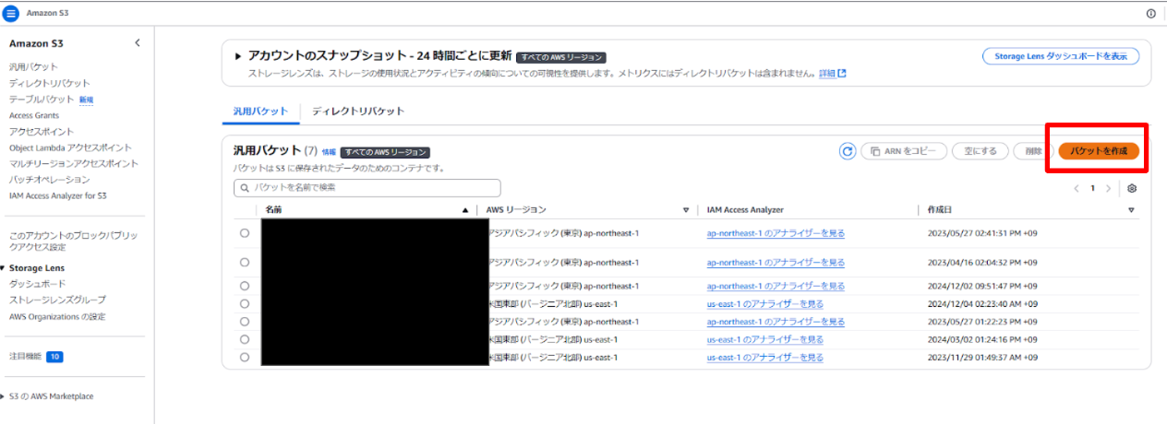Collapse the Storage Lens sidebar group
This screenshot has width=1167, height=424.
point(4,267)
